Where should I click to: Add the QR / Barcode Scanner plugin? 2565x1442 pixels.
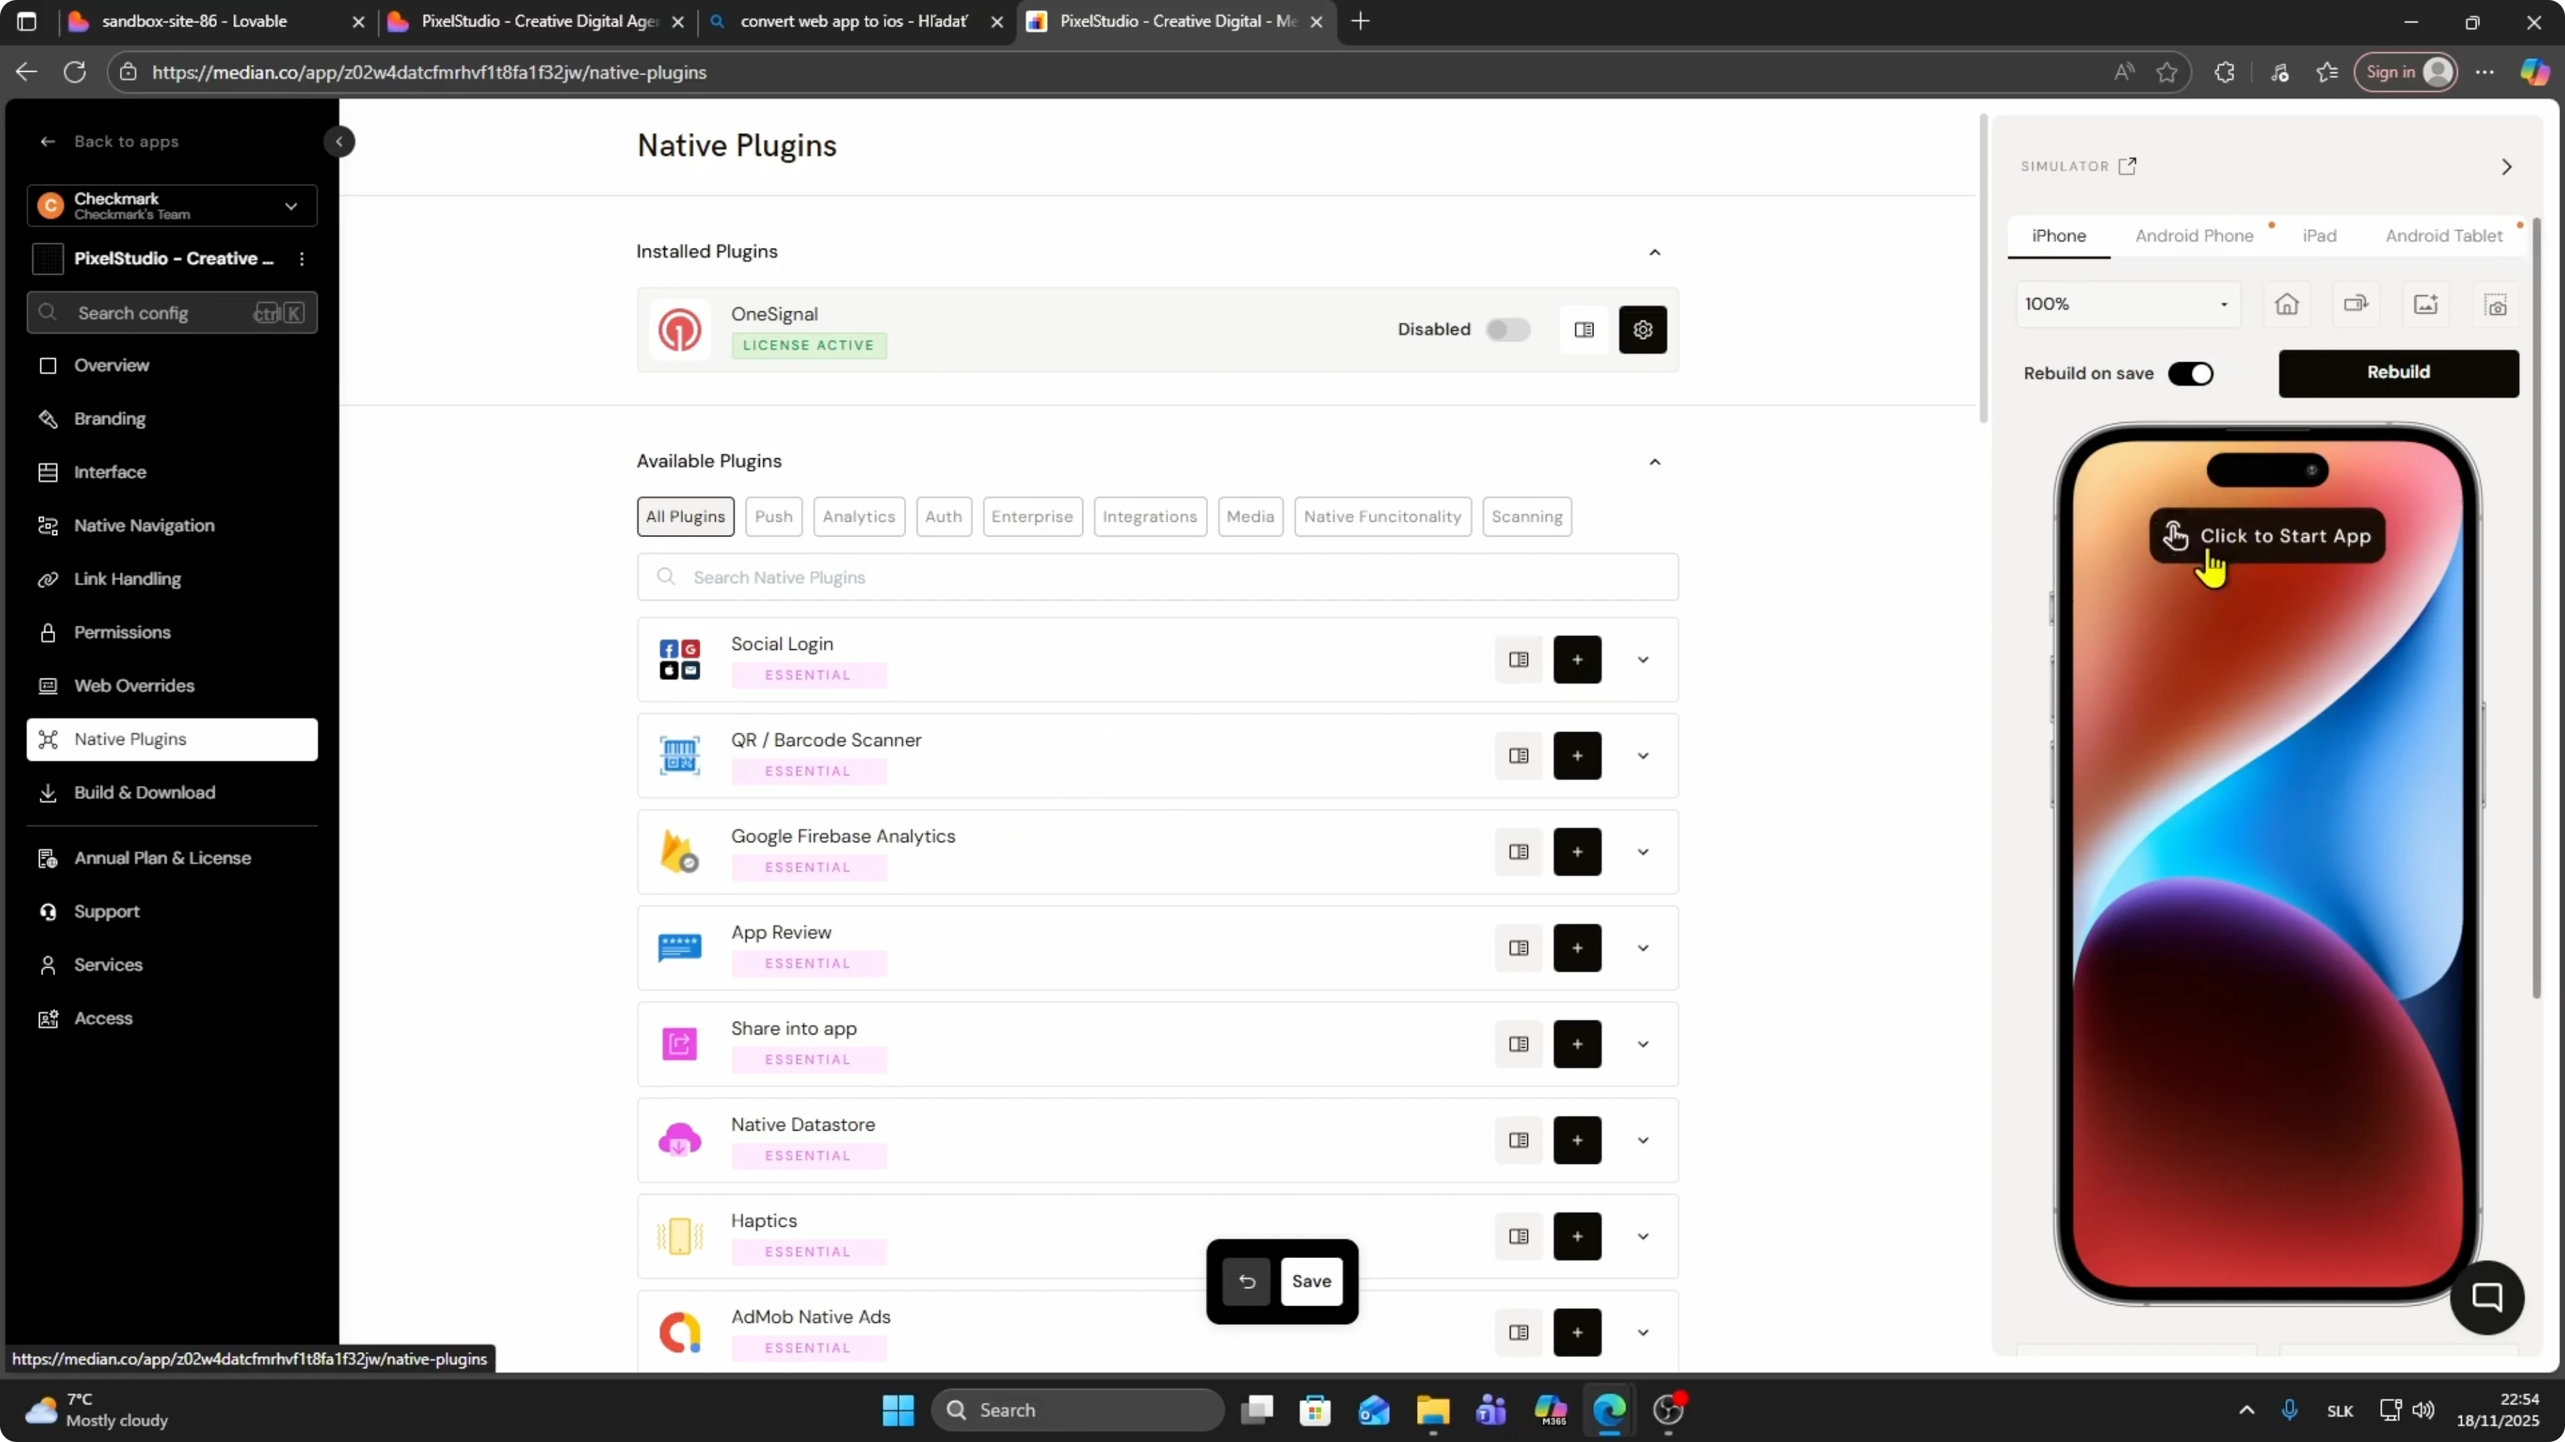click(x=1577, y=755)
